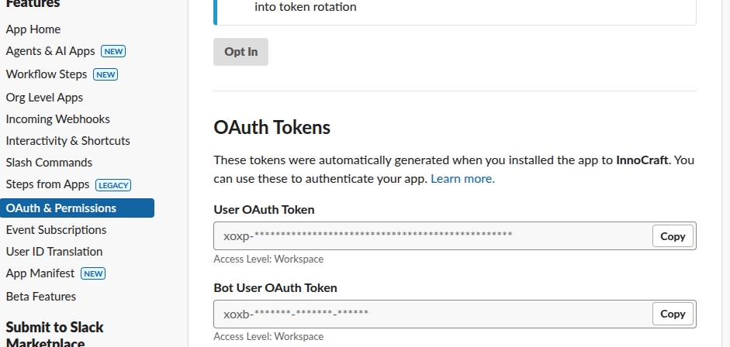Open App Manifest page
730x347 pixels.
(40, 273)
